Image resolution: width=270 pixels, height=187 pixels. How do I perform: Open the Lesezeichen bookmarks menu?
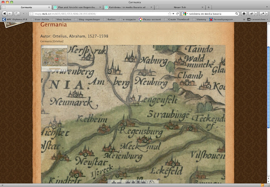[x=257, y=19]
